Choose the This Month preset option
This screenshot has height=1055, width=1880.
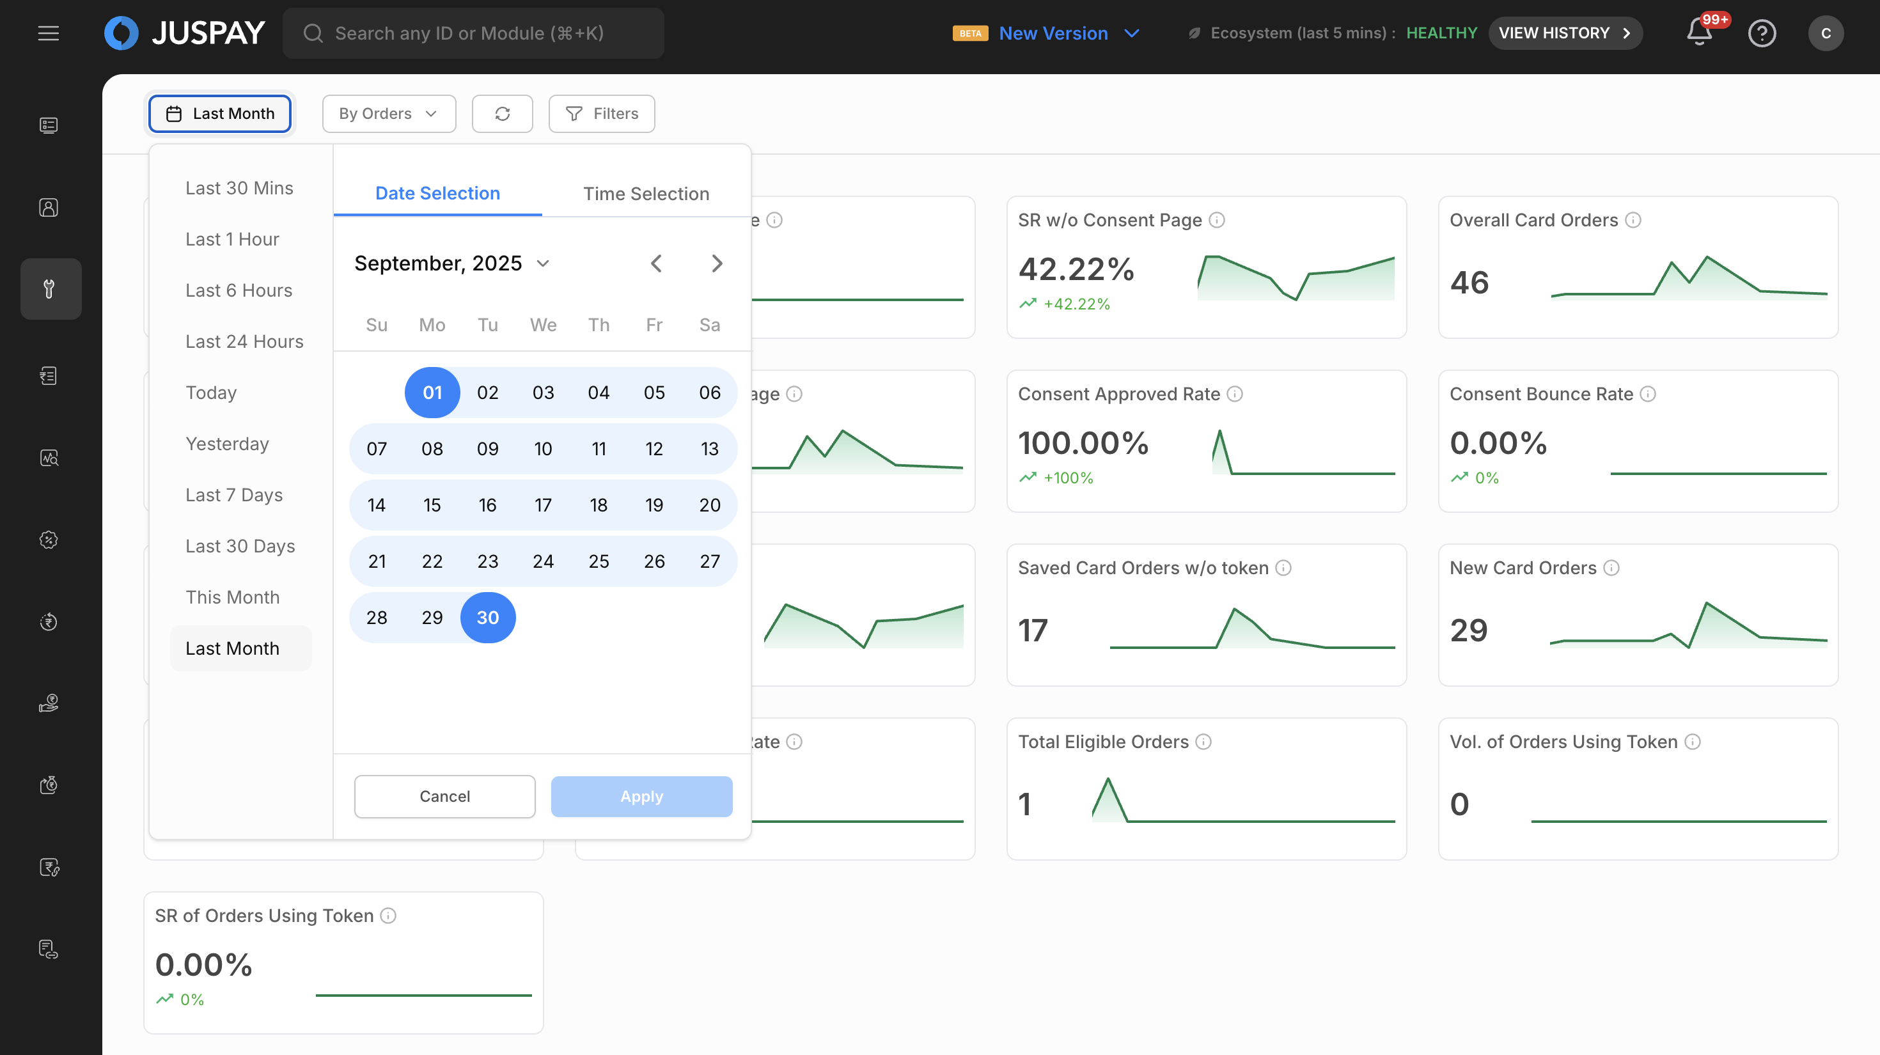tap(232, 597)
